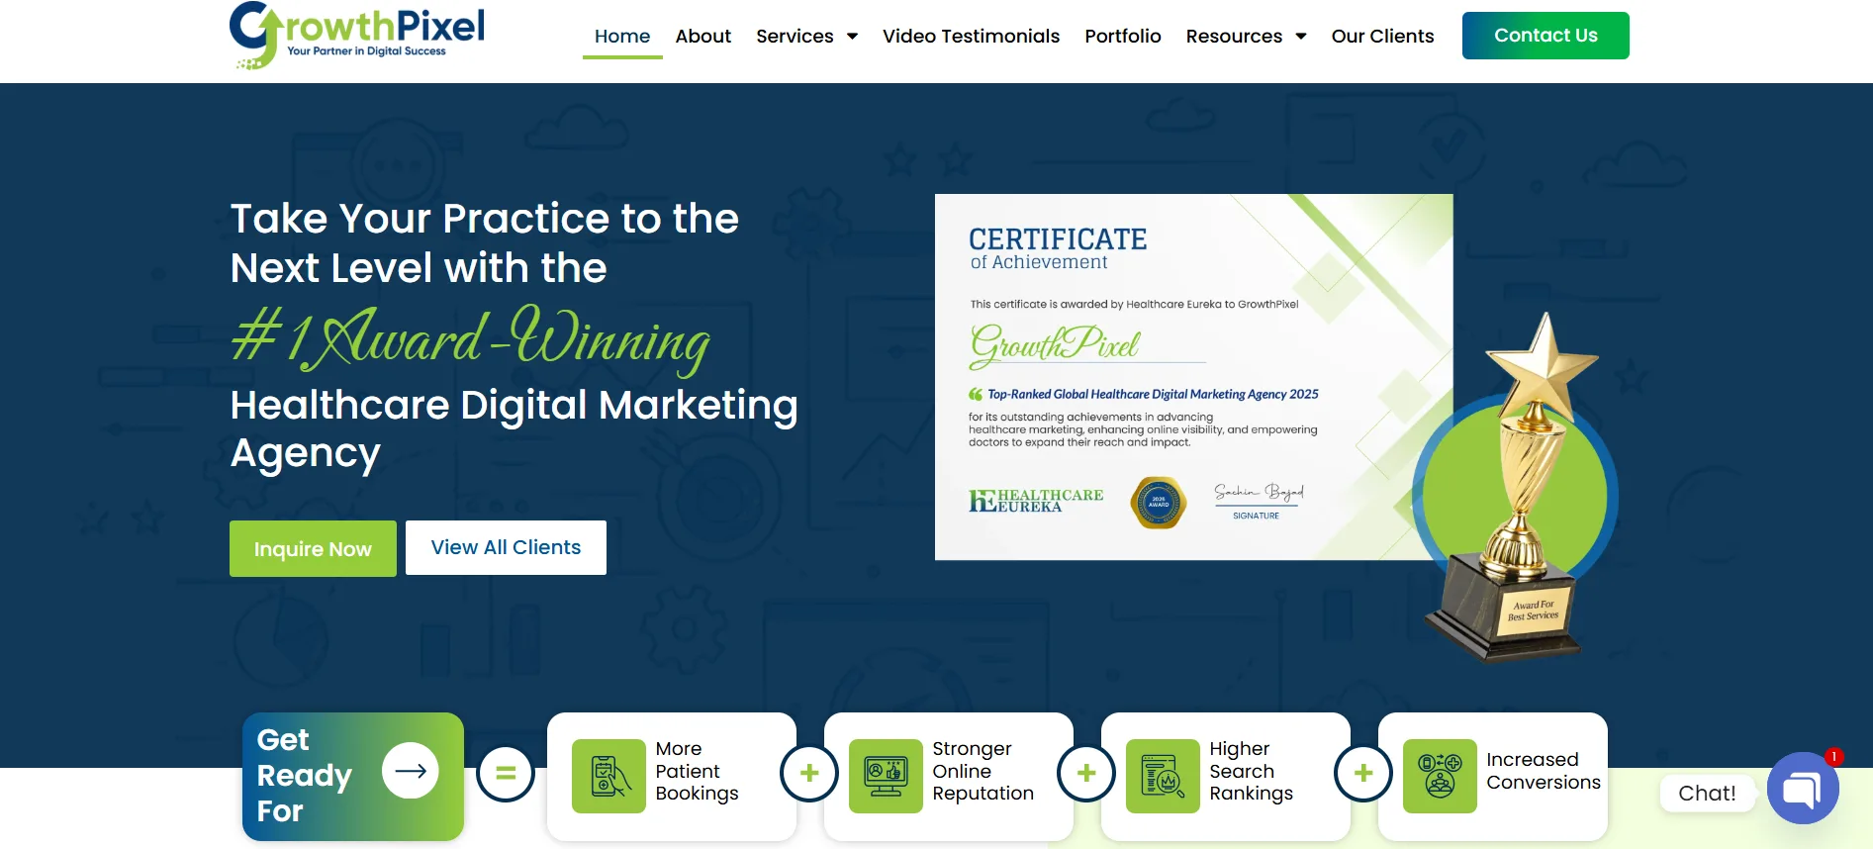Open the Portfolio page
Viewport: 1873px width, 849px height.
click(1123, 37)
